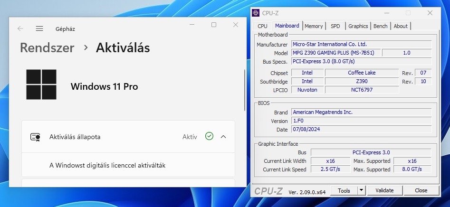Click the Southbridge Rev. 10 field
Image resolution: width=450 pixels, height=207 pixels.
point(423,82)
